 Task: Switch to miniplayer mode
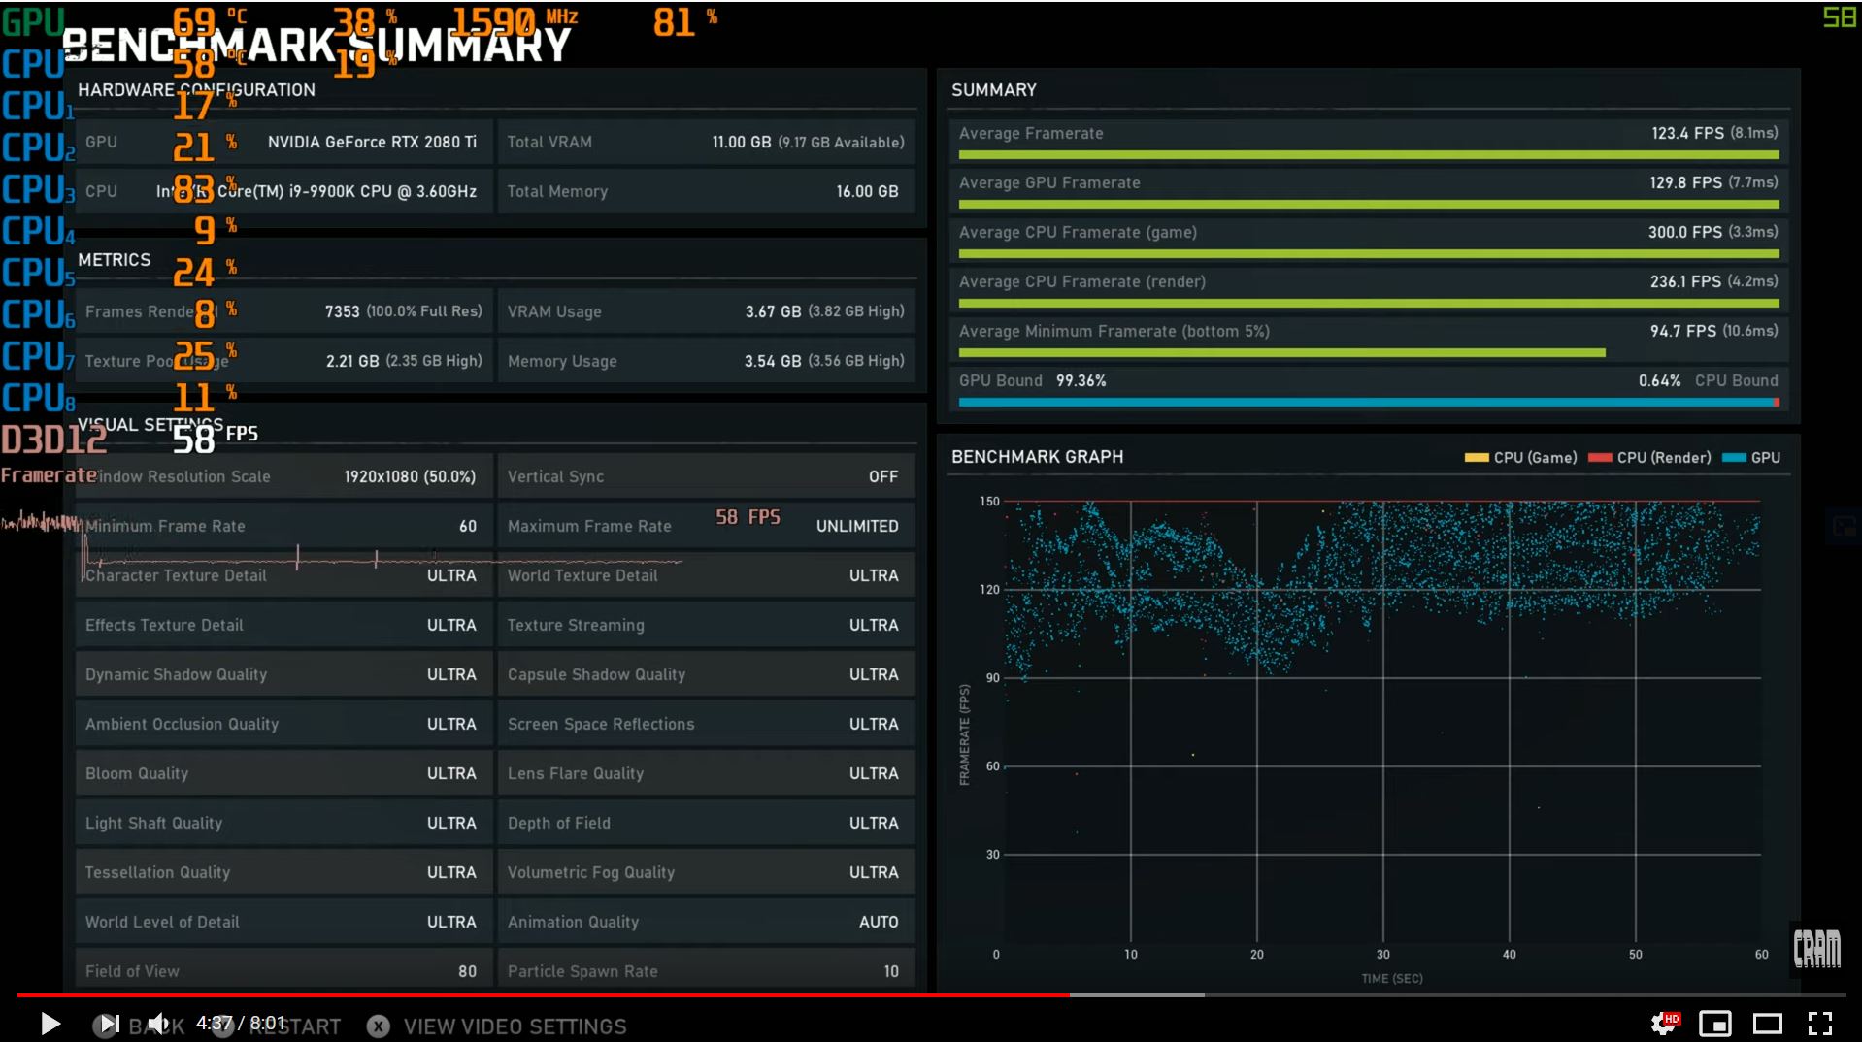(x=1714, y=1024)
